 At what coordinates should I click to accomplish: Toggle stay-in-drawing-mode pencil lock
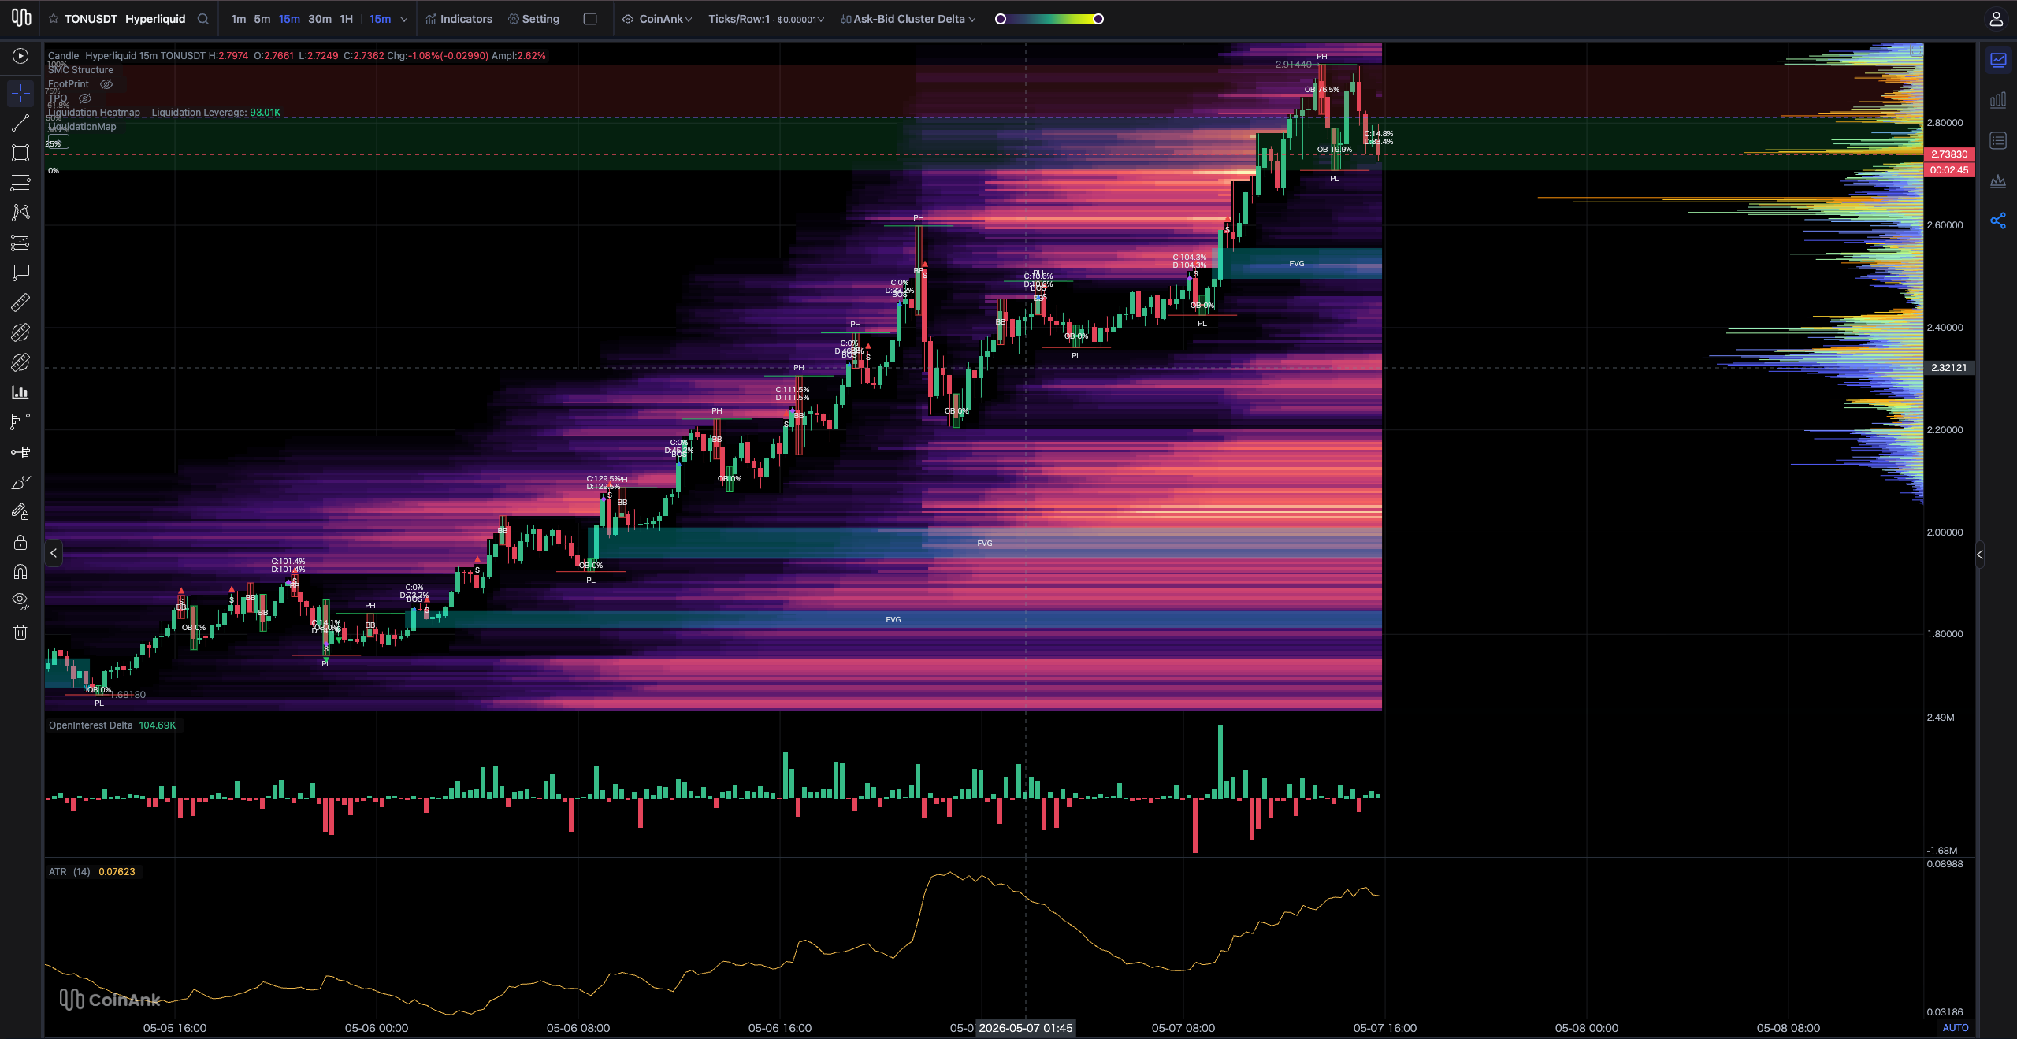tap(20, 512)
